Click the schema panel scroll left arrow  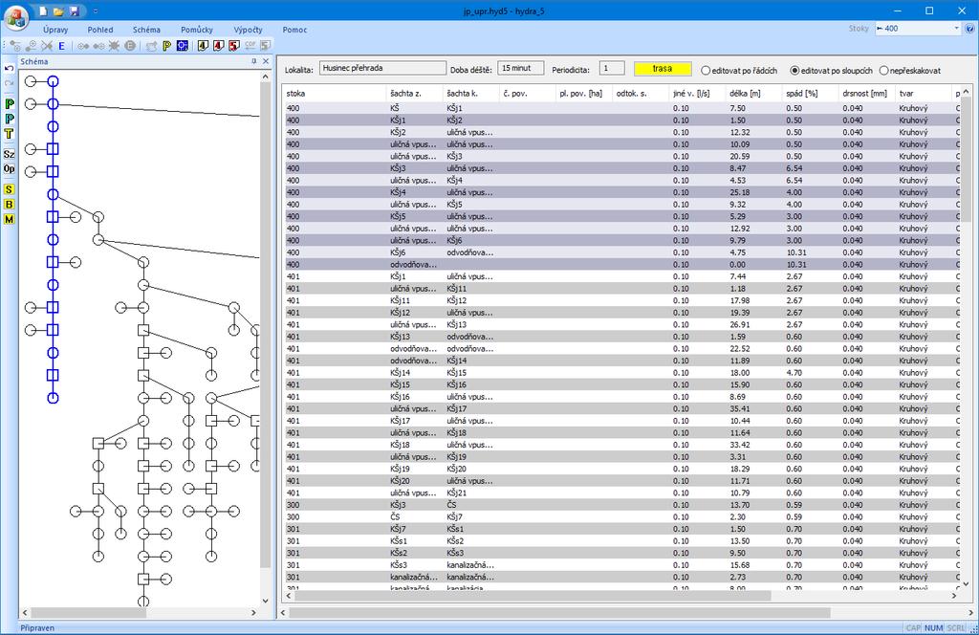(x=25, y=612)
